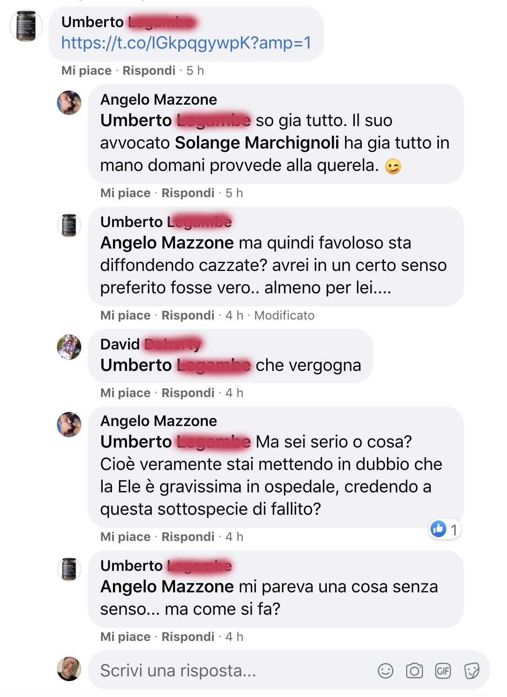Open the t.co link in Umberto's comment
The image size is (507, 697).
tap(186, 43)
